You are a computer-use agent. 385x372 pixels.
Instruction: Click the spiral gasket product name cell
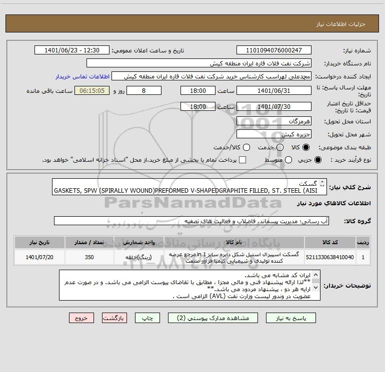tap(234, 257)
